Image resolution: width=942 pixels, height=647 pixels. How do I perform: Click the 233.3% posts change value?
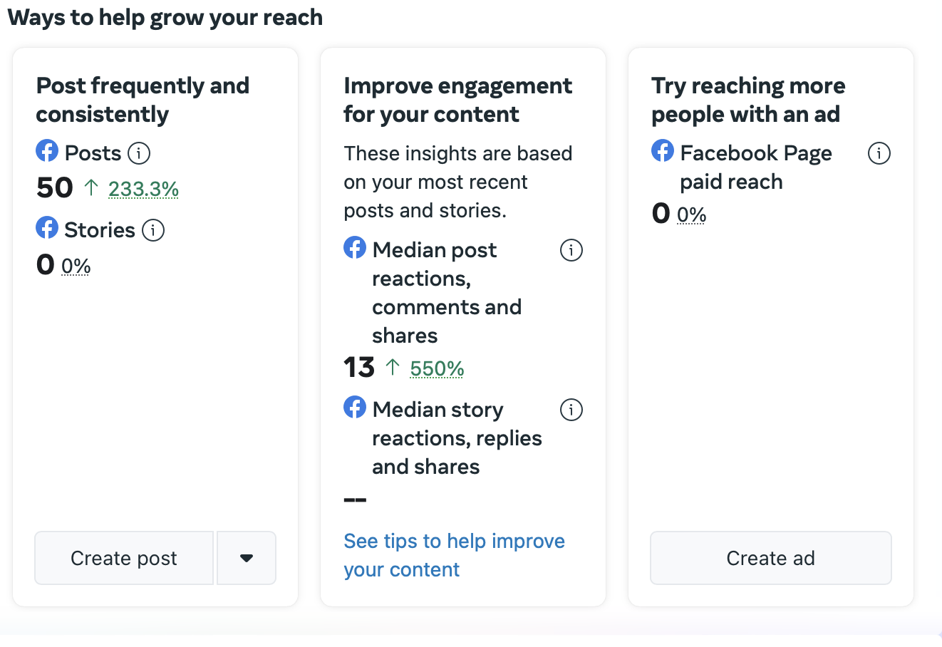click(143, 189)
